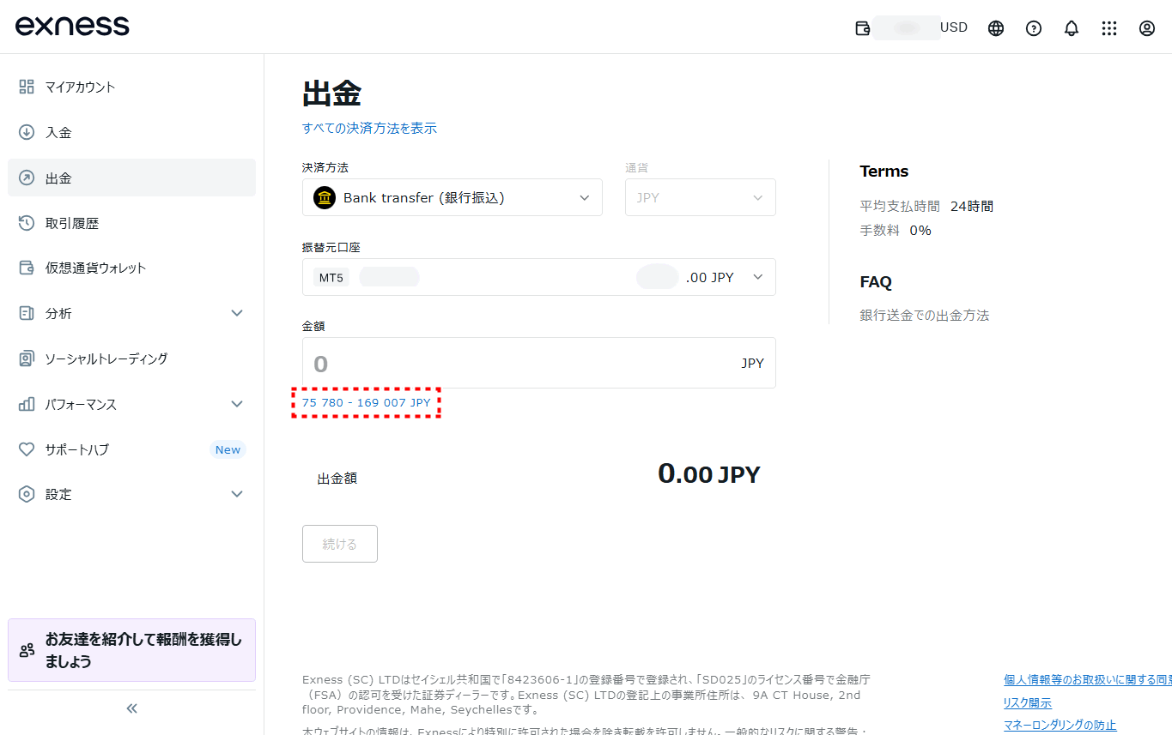Collapse the sidebar with double chevron
Viewport: 1172px width, 735px height.
[x=131, y=708]
